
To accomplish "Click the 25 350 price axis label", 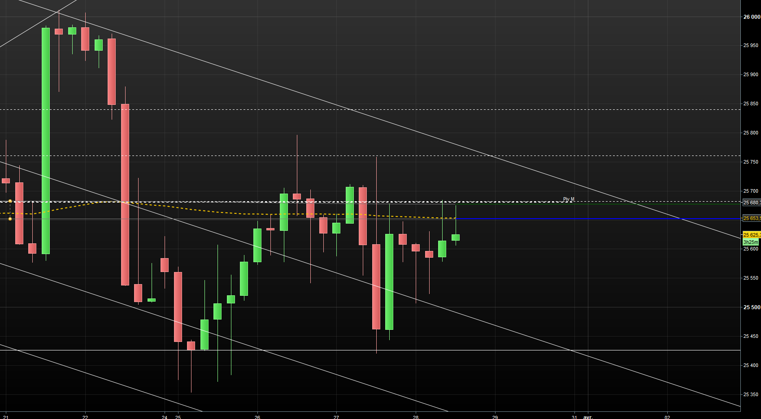I will (x=751, y=394).
